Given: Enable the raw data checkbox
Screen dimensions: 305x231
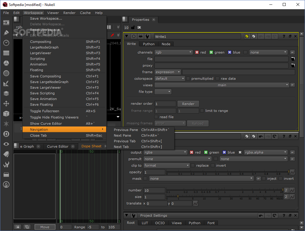Looking at the screenshot, I should (x=218, y=79).
